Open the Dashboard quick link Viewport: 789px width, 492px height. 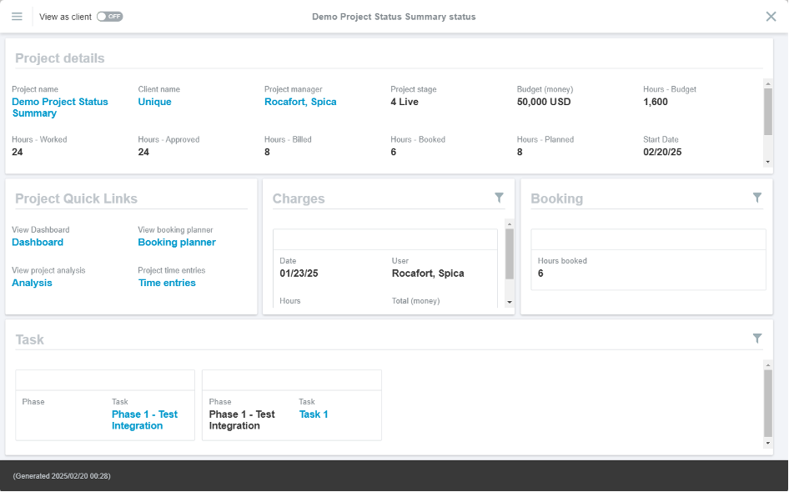[x=38, y=243]
